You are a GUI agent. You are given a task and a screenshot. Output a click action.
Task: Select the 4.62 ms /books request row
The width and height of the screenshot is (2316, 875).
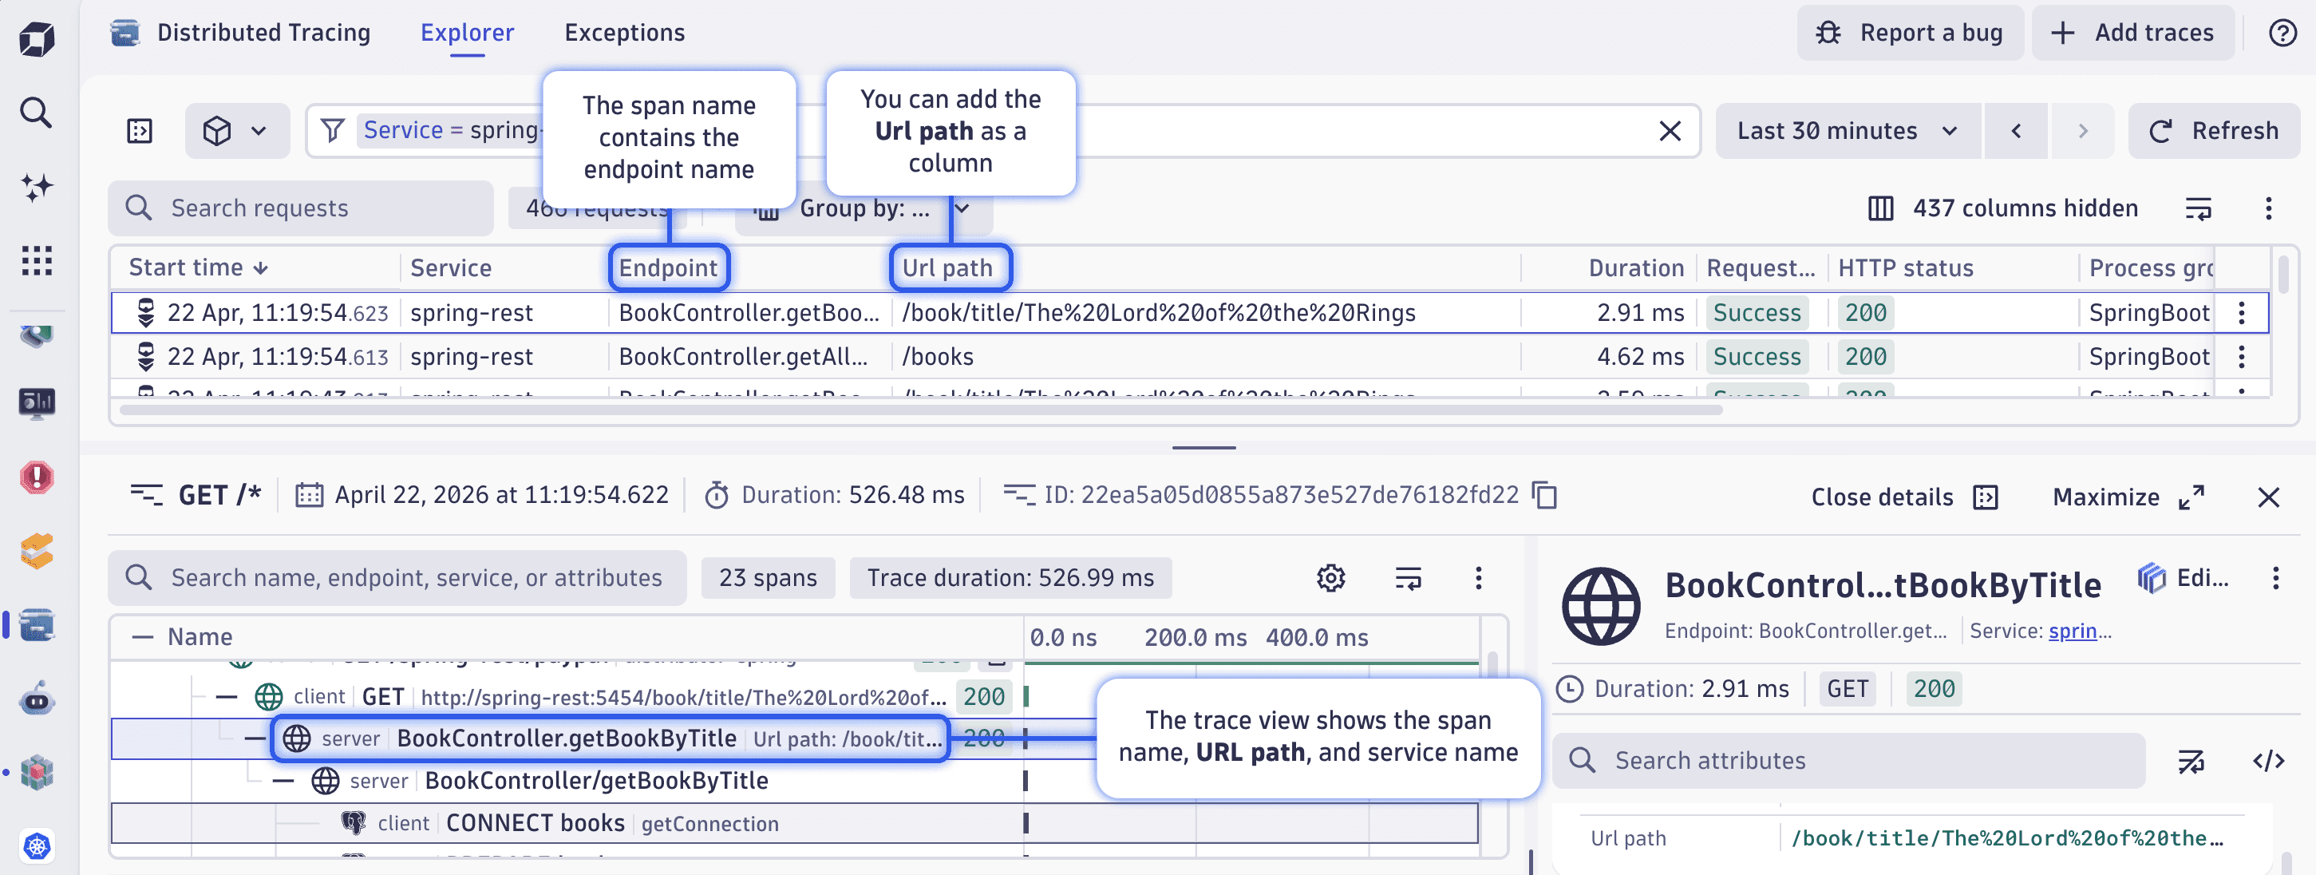tap(1189, 357)
